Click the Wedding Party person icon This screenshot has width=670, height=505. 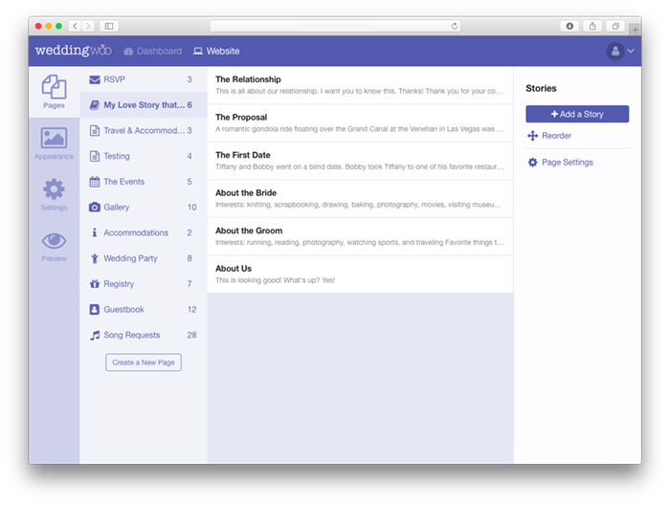95,258
